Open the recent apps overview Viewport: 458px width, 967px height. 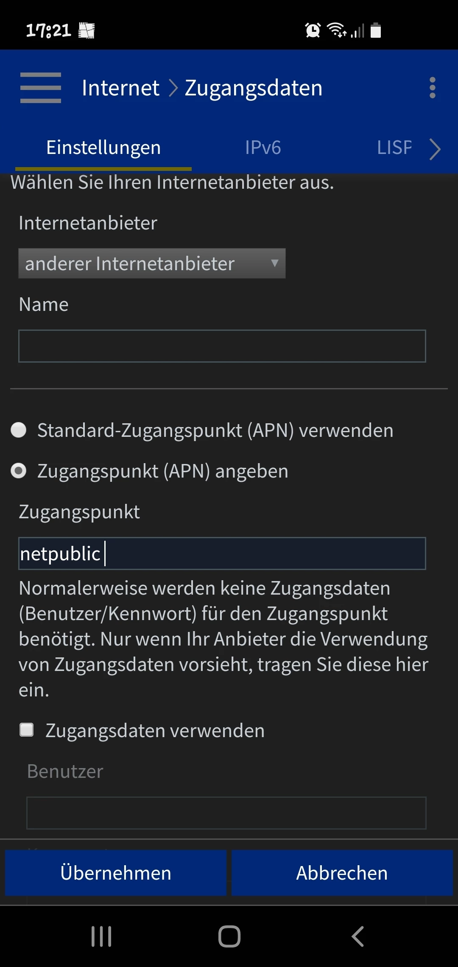(101, 936)
